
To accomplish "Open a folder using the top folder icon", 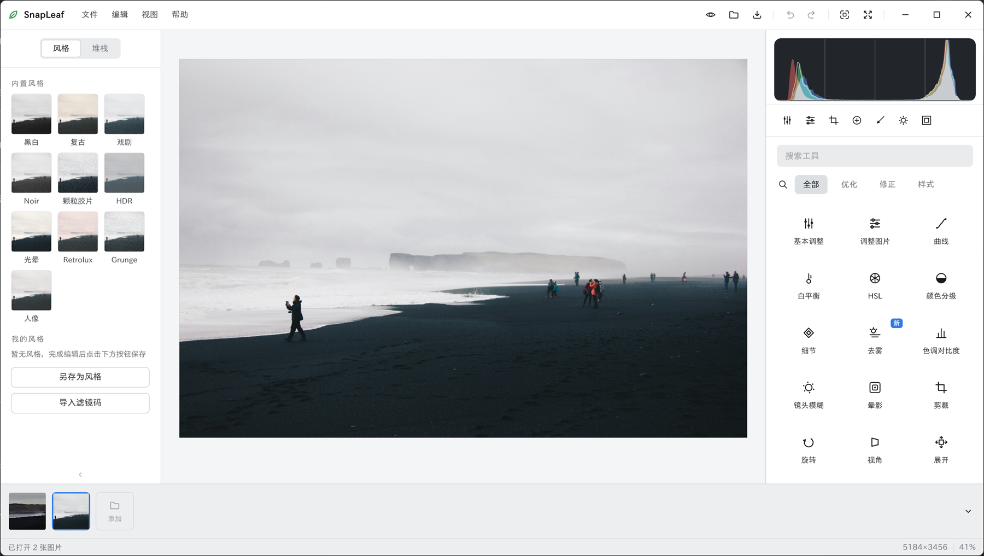I will click(x=734, y=15).
